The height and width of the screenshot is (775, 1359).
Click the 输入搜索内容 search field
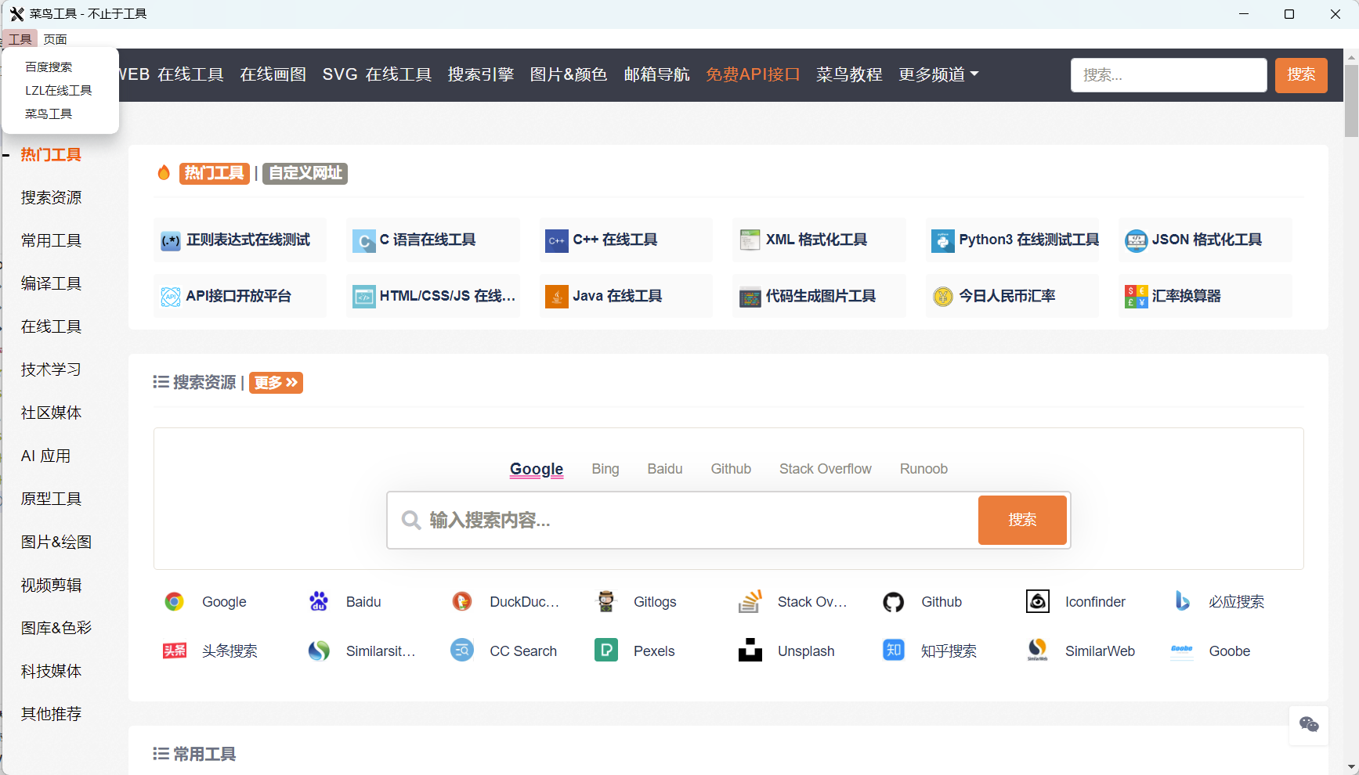pos(683,520)
